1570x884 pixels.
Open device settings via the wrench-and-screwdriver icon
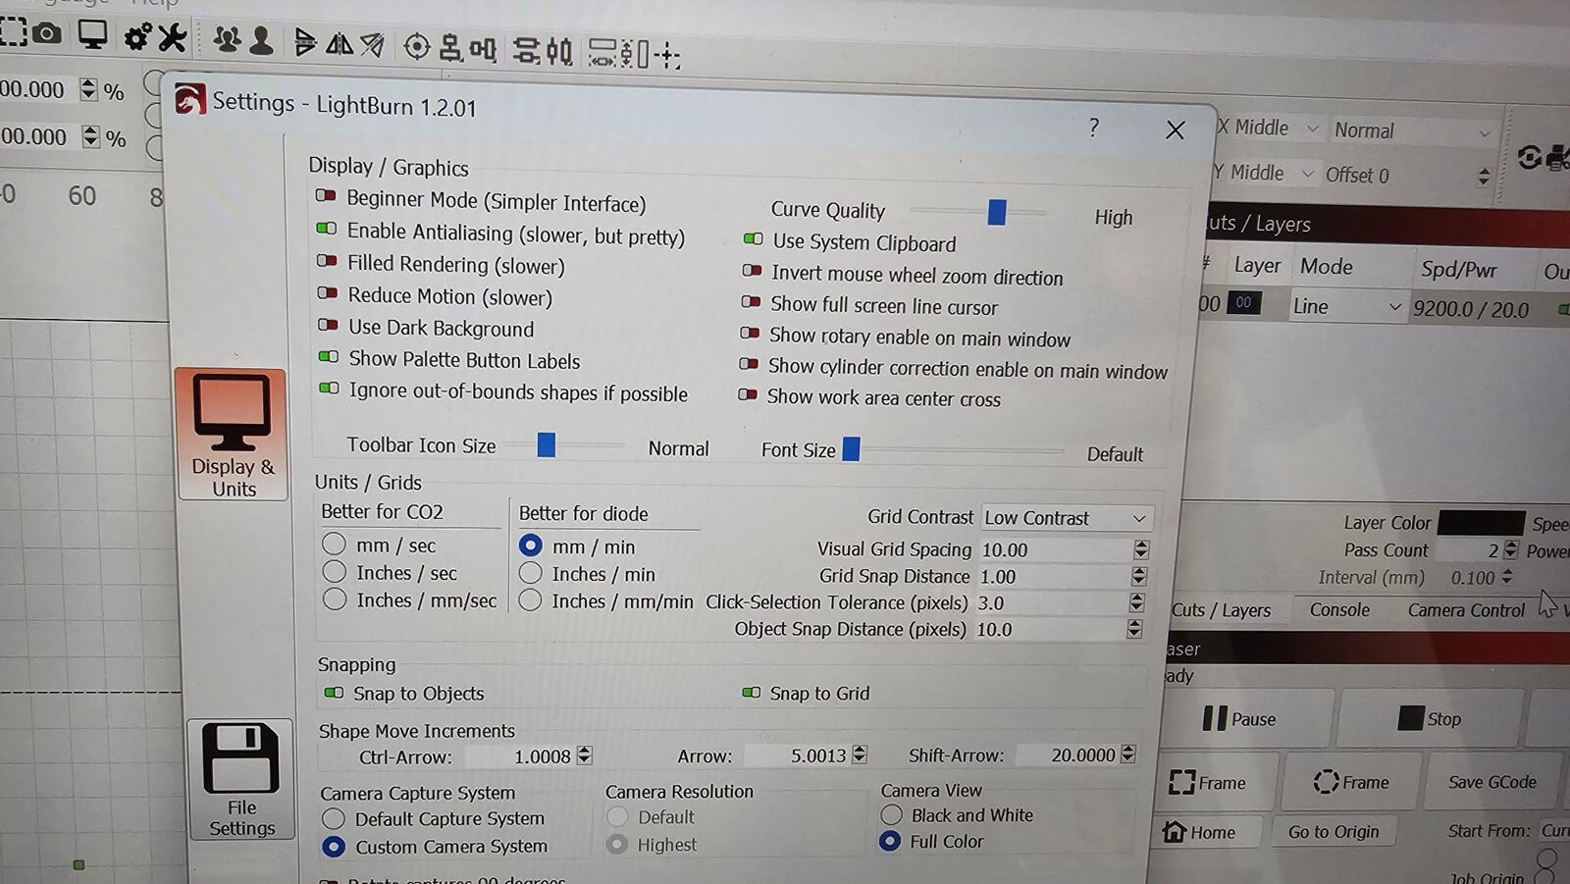(x=172, y=37)
